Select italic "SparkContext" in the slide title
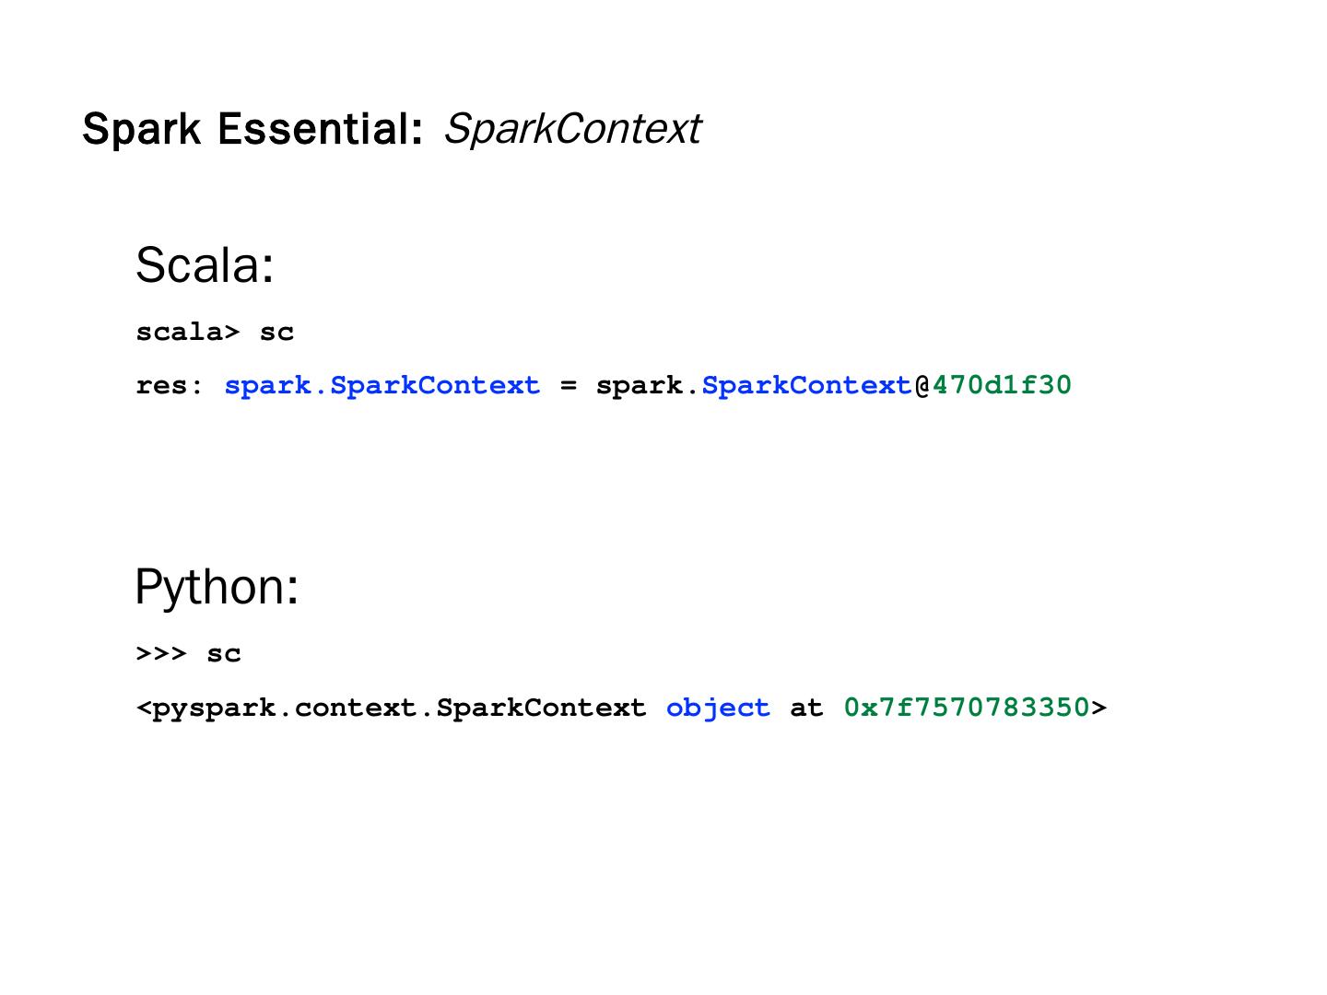1327x995 pixels. click(571, 129)
